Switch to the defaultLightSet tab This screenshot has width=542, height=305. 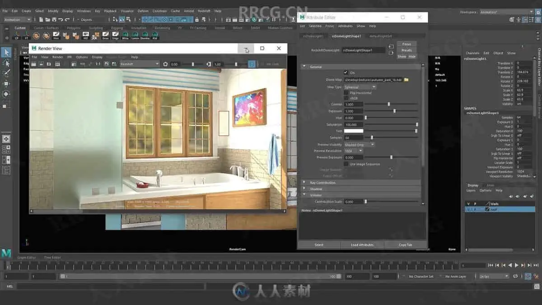pyautogui.click(x=380, y=36)
